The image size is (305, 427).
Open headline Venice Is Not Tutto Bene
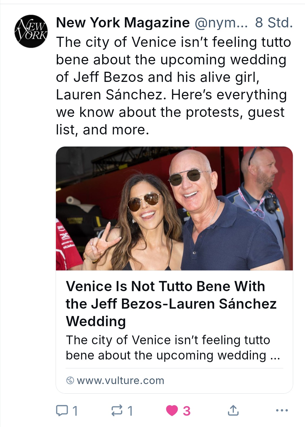tap(171, 304)
